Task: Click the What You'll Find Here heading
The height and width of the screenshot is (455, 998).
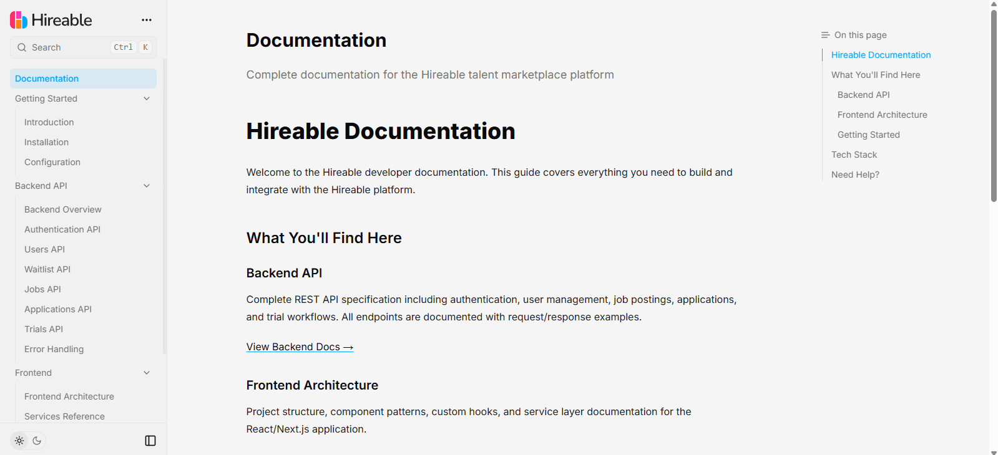Action: point(324,238)
